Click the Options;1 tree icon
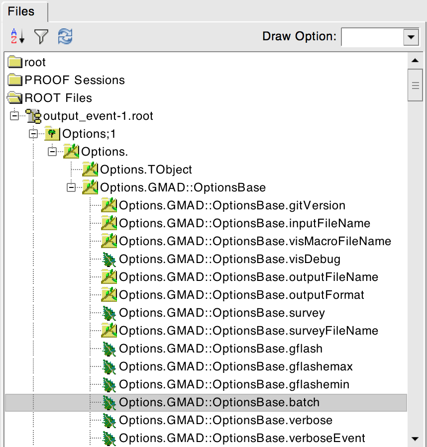This screenshot has width=427, height=447. point(52,134)
